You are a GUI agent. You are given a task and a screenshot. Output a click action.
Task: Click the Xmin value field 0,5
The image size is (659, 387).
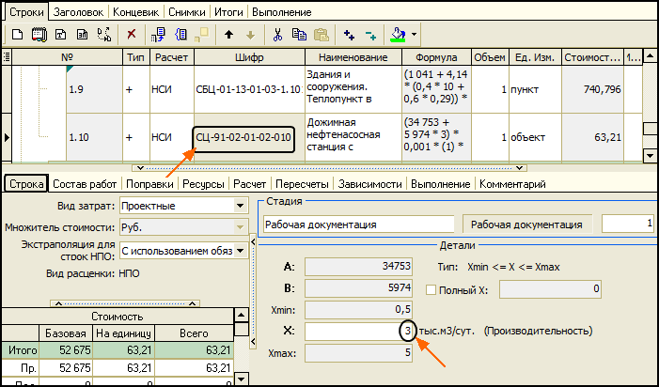[x=358, y=309]
